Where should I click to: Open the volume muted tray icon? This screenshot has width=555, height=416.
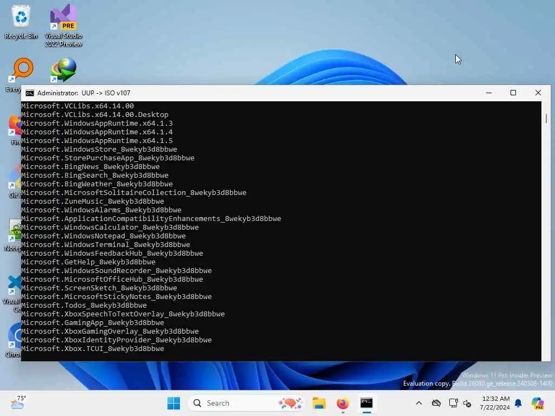(467, 403)
